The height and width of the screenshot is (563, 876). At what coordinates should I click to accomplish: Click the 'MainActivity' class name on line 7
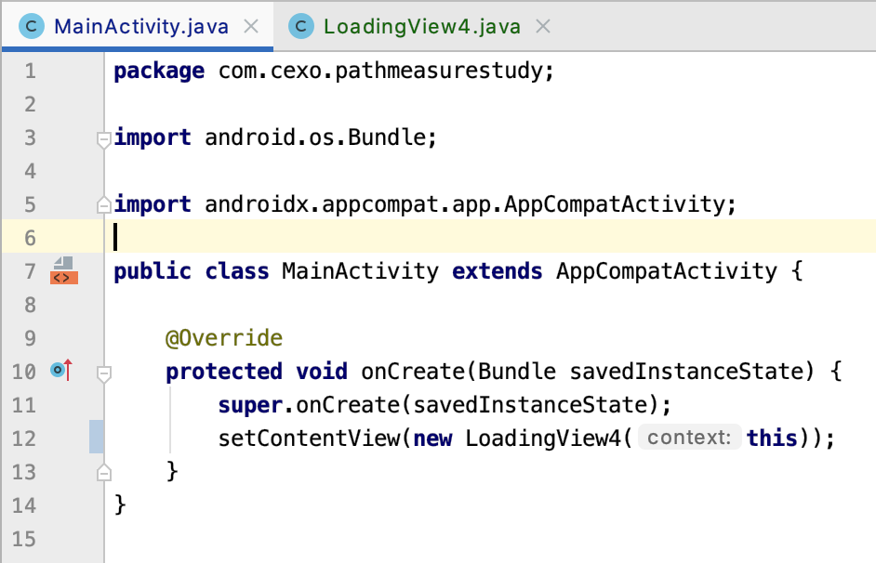click(x=360, y=271)
